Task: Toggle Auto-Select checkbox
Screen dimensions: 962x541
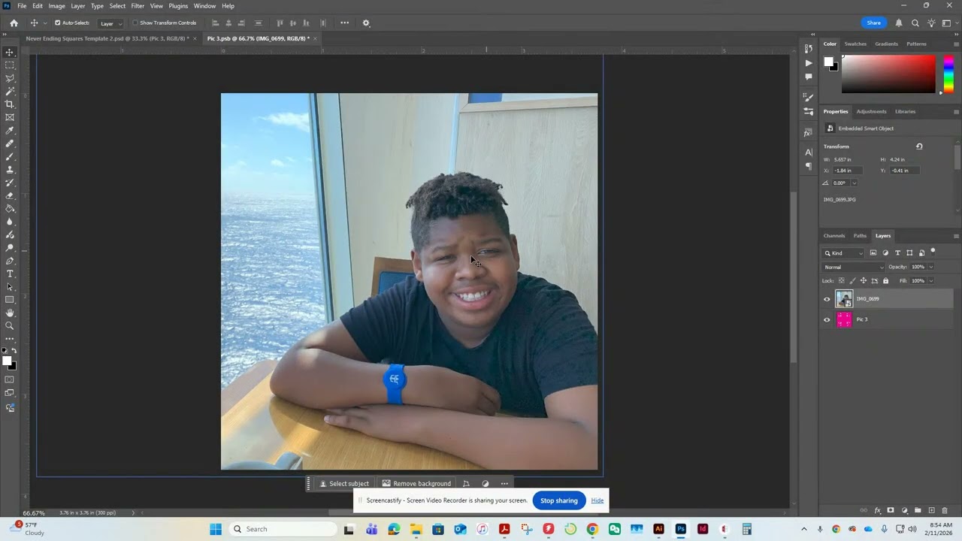Action: [x=57, y=23]
